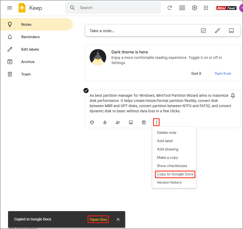243x229 pixels.
Task: Select Make a copy
Action: point(174,157)
